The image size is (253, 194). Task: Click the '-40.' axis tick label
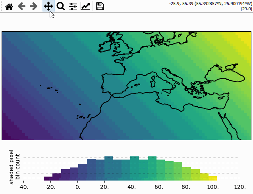tap(23, 187)
